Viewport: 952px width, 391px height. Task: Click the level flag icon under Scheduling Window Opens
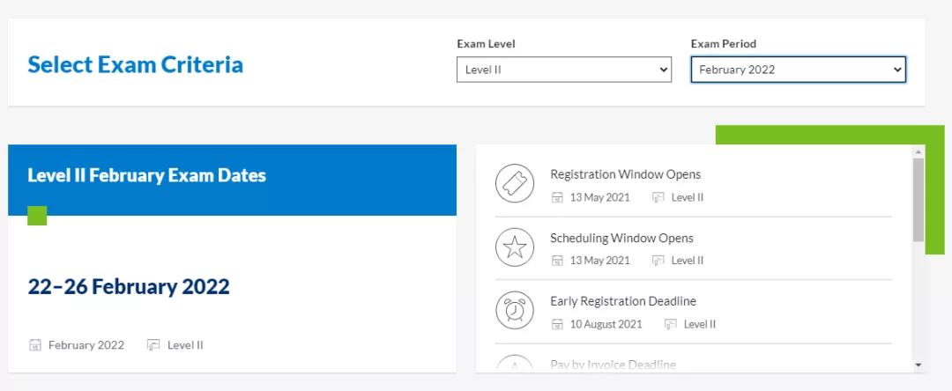point(658,261)
